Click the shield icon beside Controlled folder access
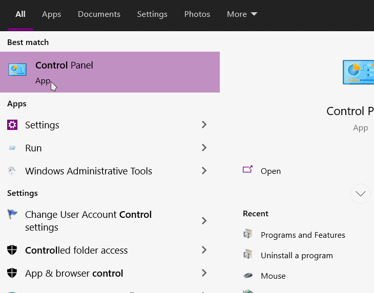Viewport: 374px width, 293px height. 12,250
